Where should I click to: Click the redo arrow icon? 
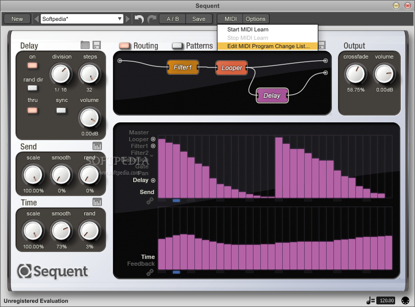152,19
